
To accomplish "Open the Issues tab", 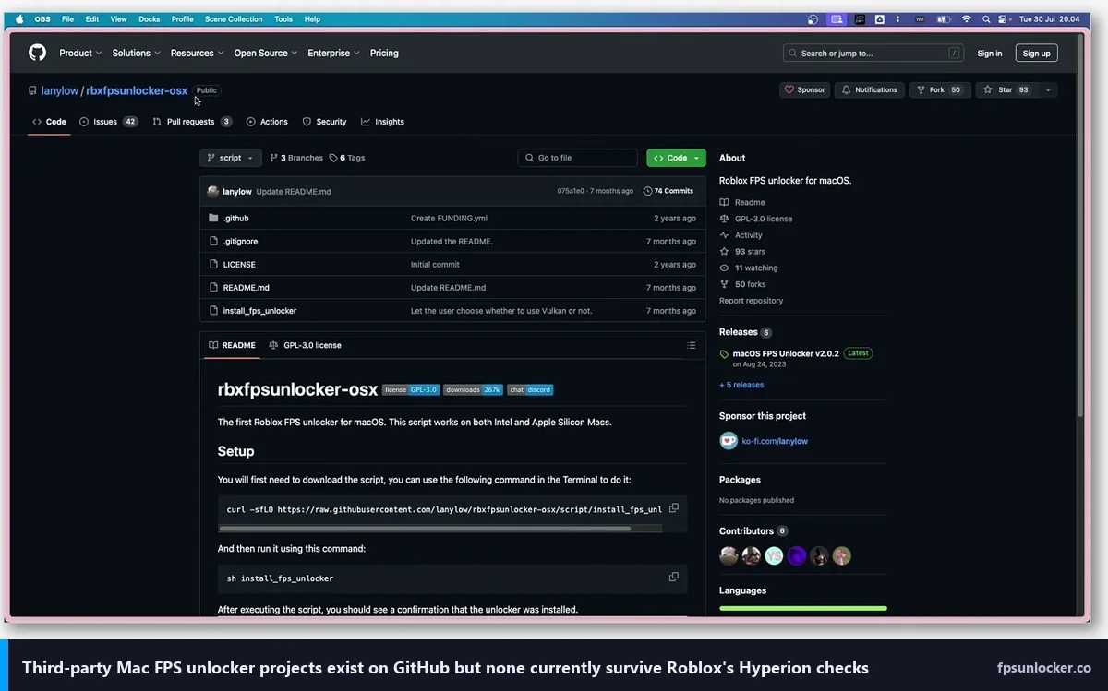I will tap(109, 122).
